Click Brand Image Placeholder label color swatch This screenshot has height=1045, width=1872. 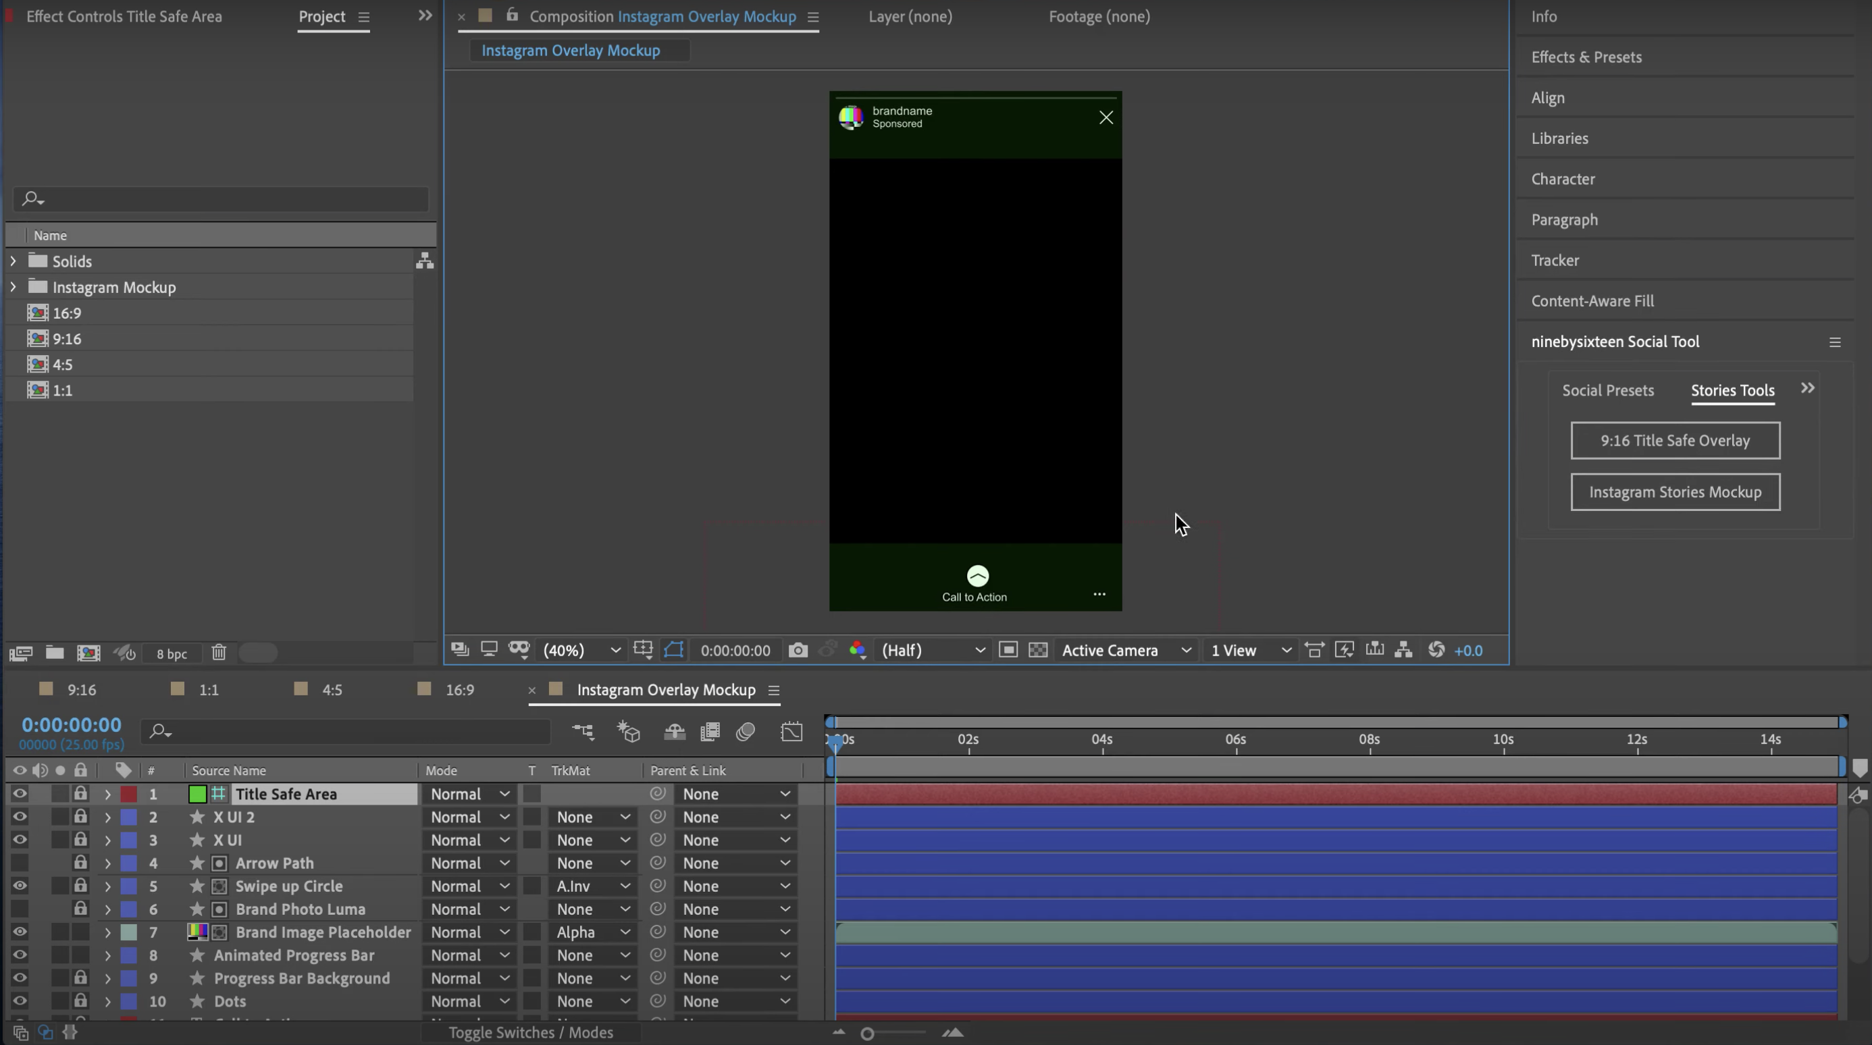point(128,932)
